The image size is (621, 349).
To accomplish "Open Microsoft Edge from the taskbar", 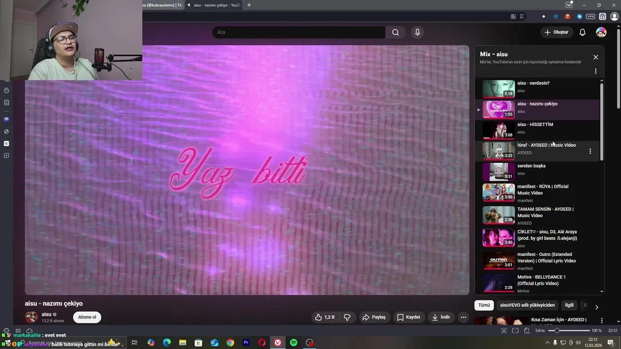I will [166, 343].
